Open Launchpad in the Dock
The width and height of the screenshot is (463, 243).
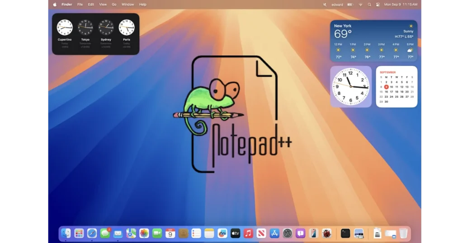[x=79, y=234]
